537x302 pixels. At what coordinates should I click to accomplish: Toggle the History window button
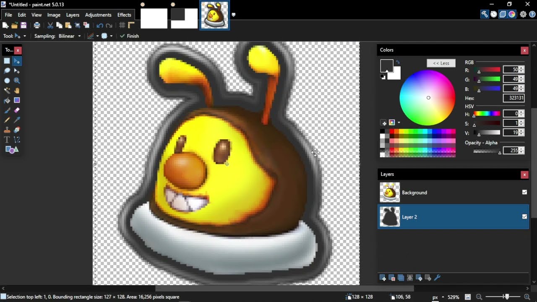[494, 14]
